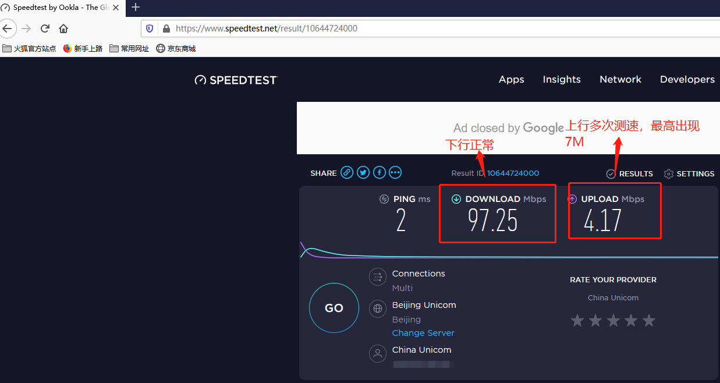Open the 京东商城 bookmark
The image size is (720, 383).
point(176,49)
